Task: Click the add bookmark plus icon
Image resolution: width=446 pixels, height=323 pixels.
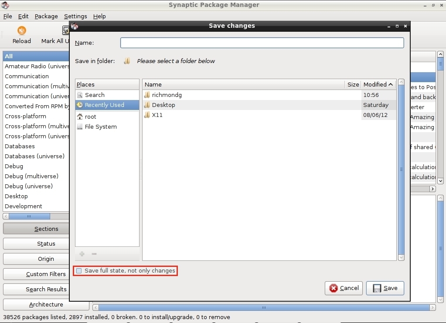Action: 82,254
